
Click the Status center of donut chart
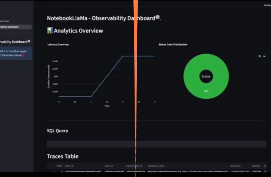(206, 76)
